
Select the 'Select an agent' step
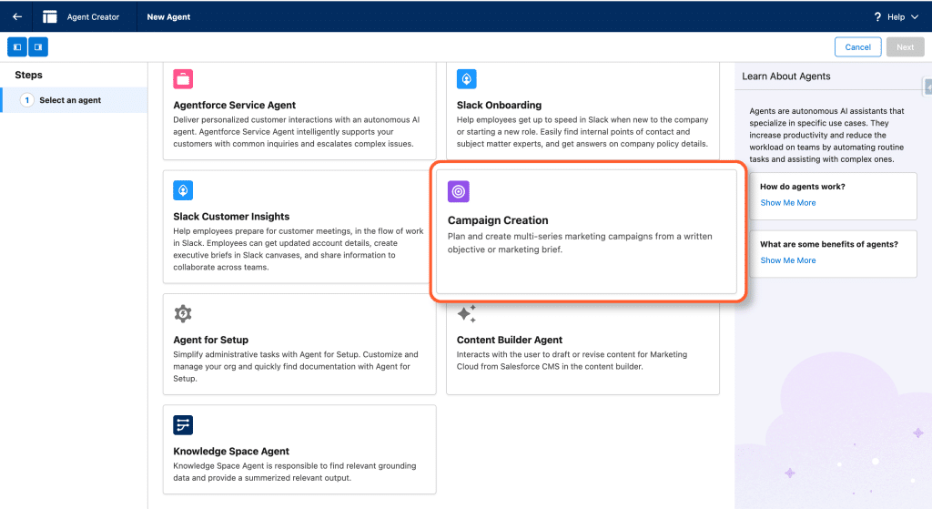click(x=70, y=100)
